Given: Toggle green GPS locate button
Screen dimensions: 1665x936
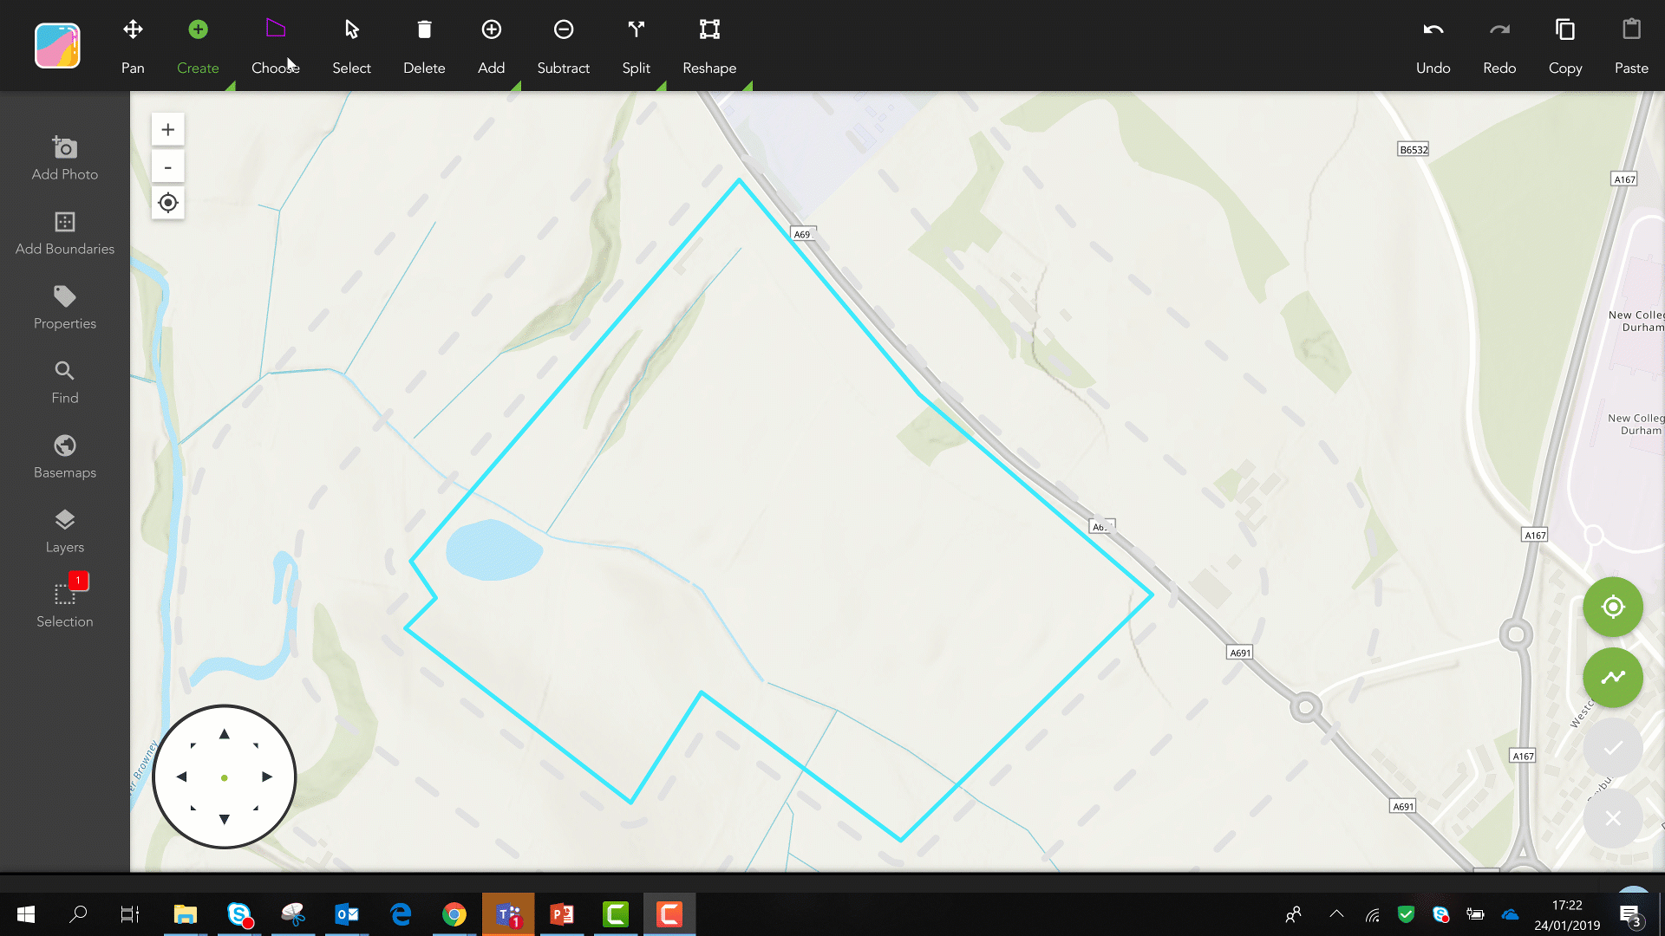Looking at the screenshot, I should coord(1613,607).
